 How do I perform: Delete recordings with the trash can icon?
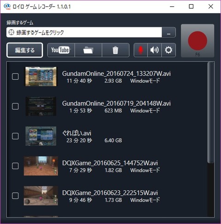point(116,50)
